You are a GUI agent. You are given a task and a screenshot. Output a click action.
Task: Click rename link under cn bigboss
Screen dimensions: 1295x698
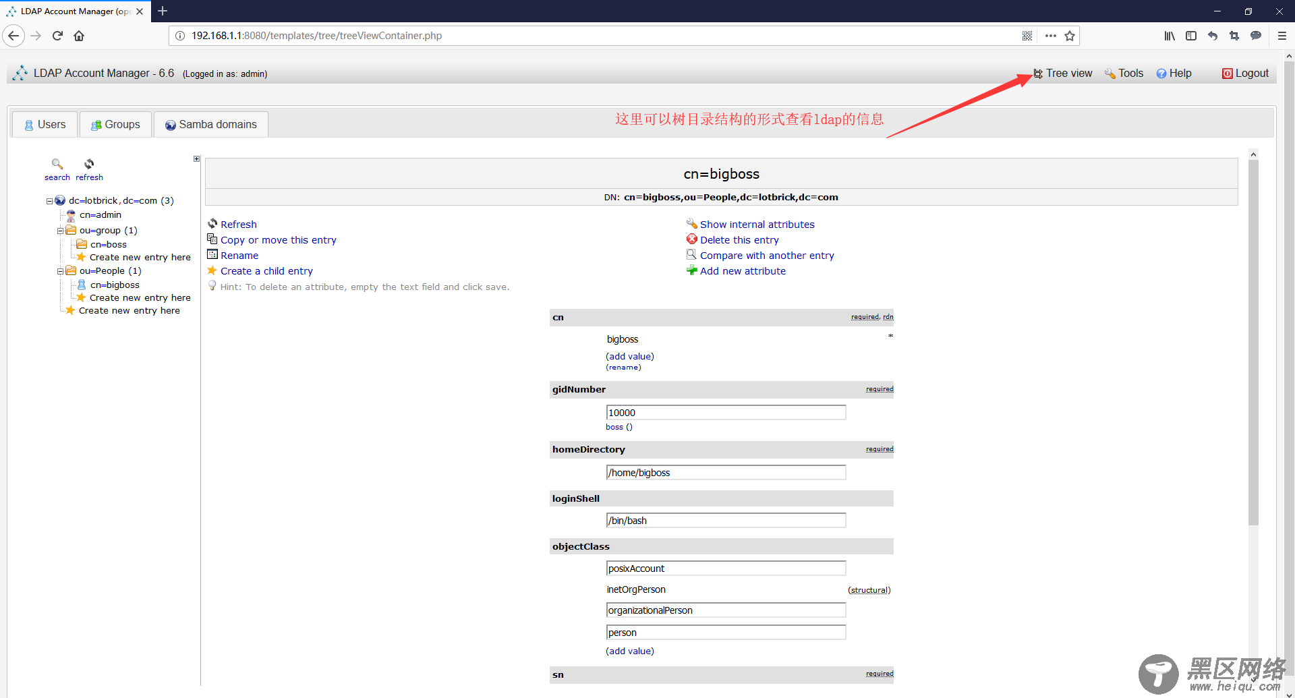click(x=623, y=368)
